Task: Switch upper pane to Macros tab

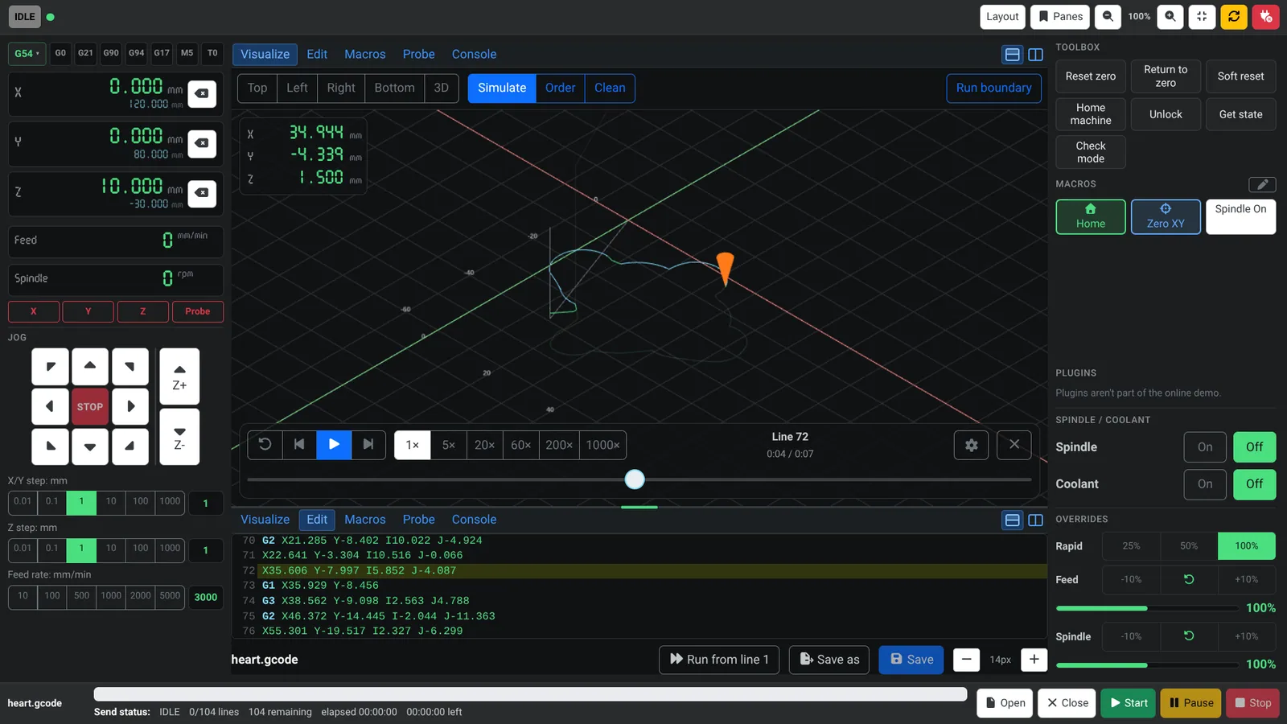Action: (x=365, y=55)
